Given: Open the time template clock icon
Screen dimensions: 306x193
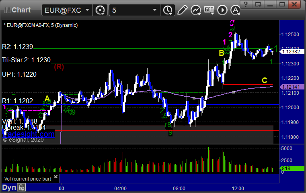Looking at the screenshot, I should pyautogui.click(x=168, y=10).
